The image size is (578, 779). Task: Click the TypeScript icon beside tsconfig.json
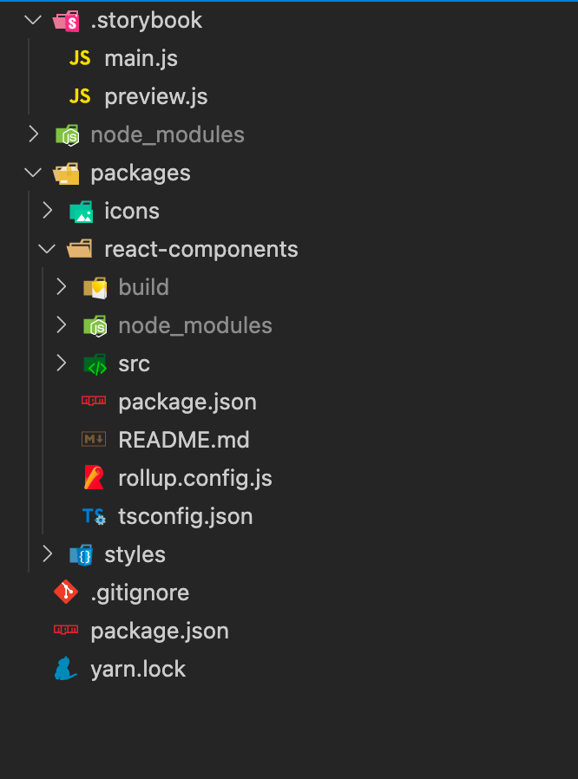tap(94, 515)
